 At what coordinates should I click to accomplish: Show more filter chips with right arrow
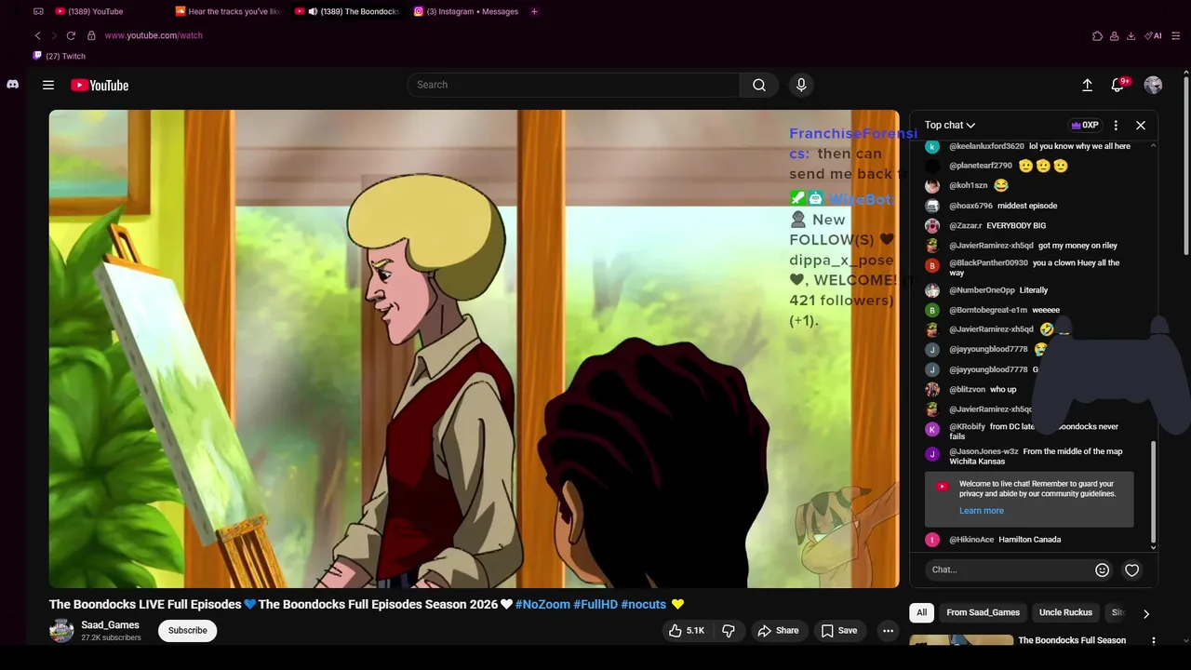1146,613
